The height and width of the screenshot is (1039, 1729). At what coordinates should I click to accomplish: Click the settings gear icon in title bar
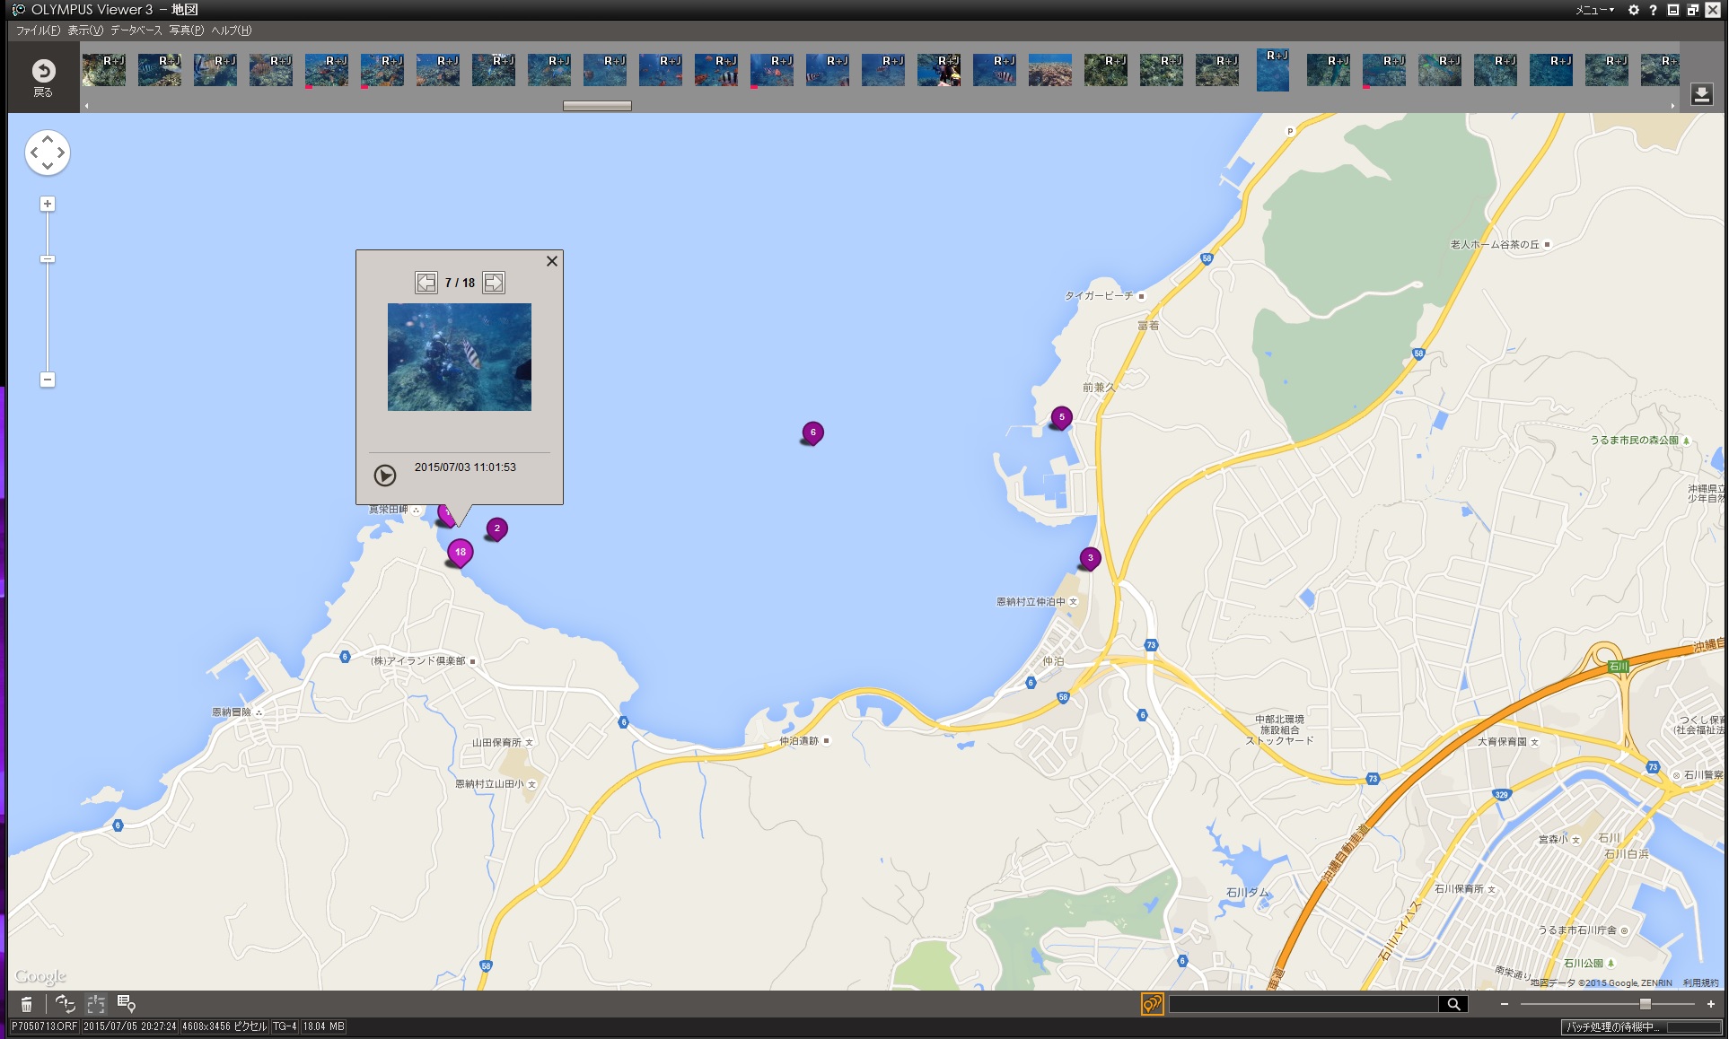1633,10
